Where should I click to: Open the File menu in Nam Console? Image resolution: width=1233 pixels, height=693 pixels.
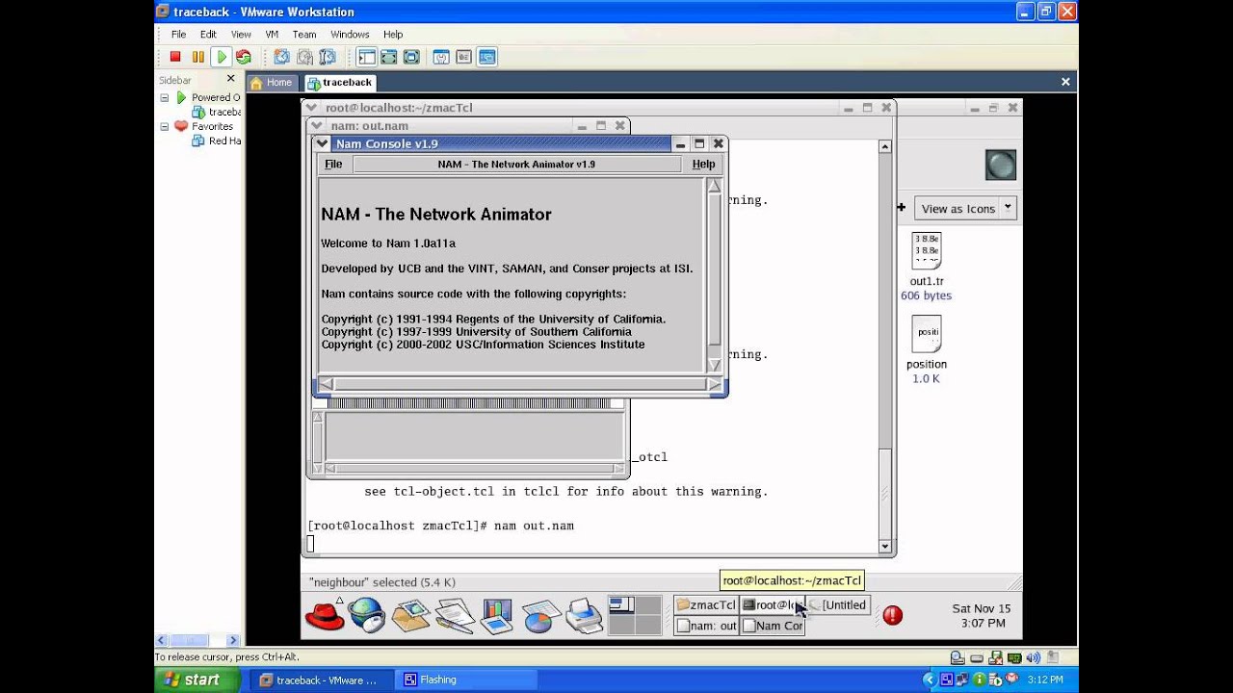pos(333,164)
